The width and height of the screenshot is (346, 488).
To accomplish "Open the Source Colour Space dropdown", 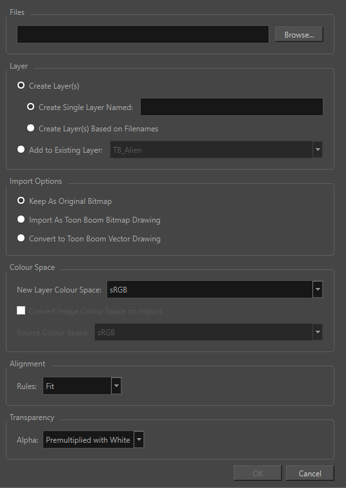I will tap(209, 332).
